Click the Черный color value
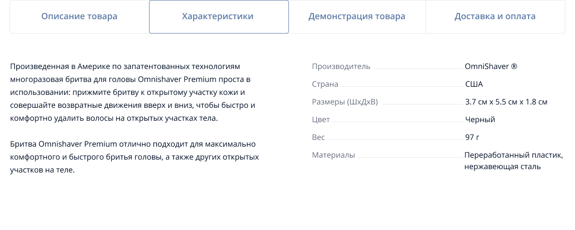This screenshot has height=230, width=575. tap(480, 119)
